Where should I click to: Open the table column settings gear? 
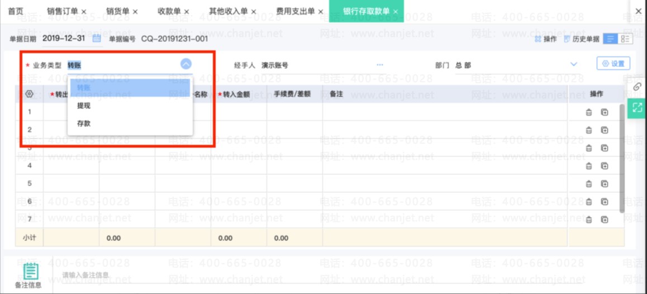point(29,94)
